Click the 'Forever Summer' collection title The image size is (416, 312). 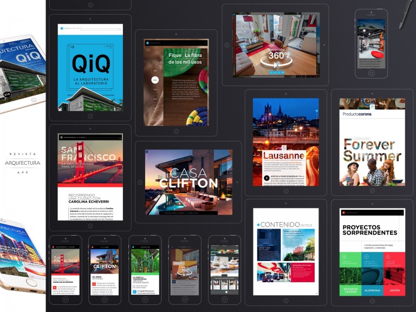point(372,150)
